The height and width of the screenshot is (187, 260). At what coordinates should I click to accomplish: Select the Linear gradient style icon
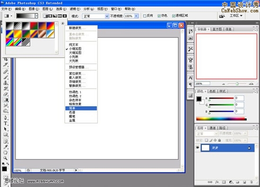(x=45, y=16)
